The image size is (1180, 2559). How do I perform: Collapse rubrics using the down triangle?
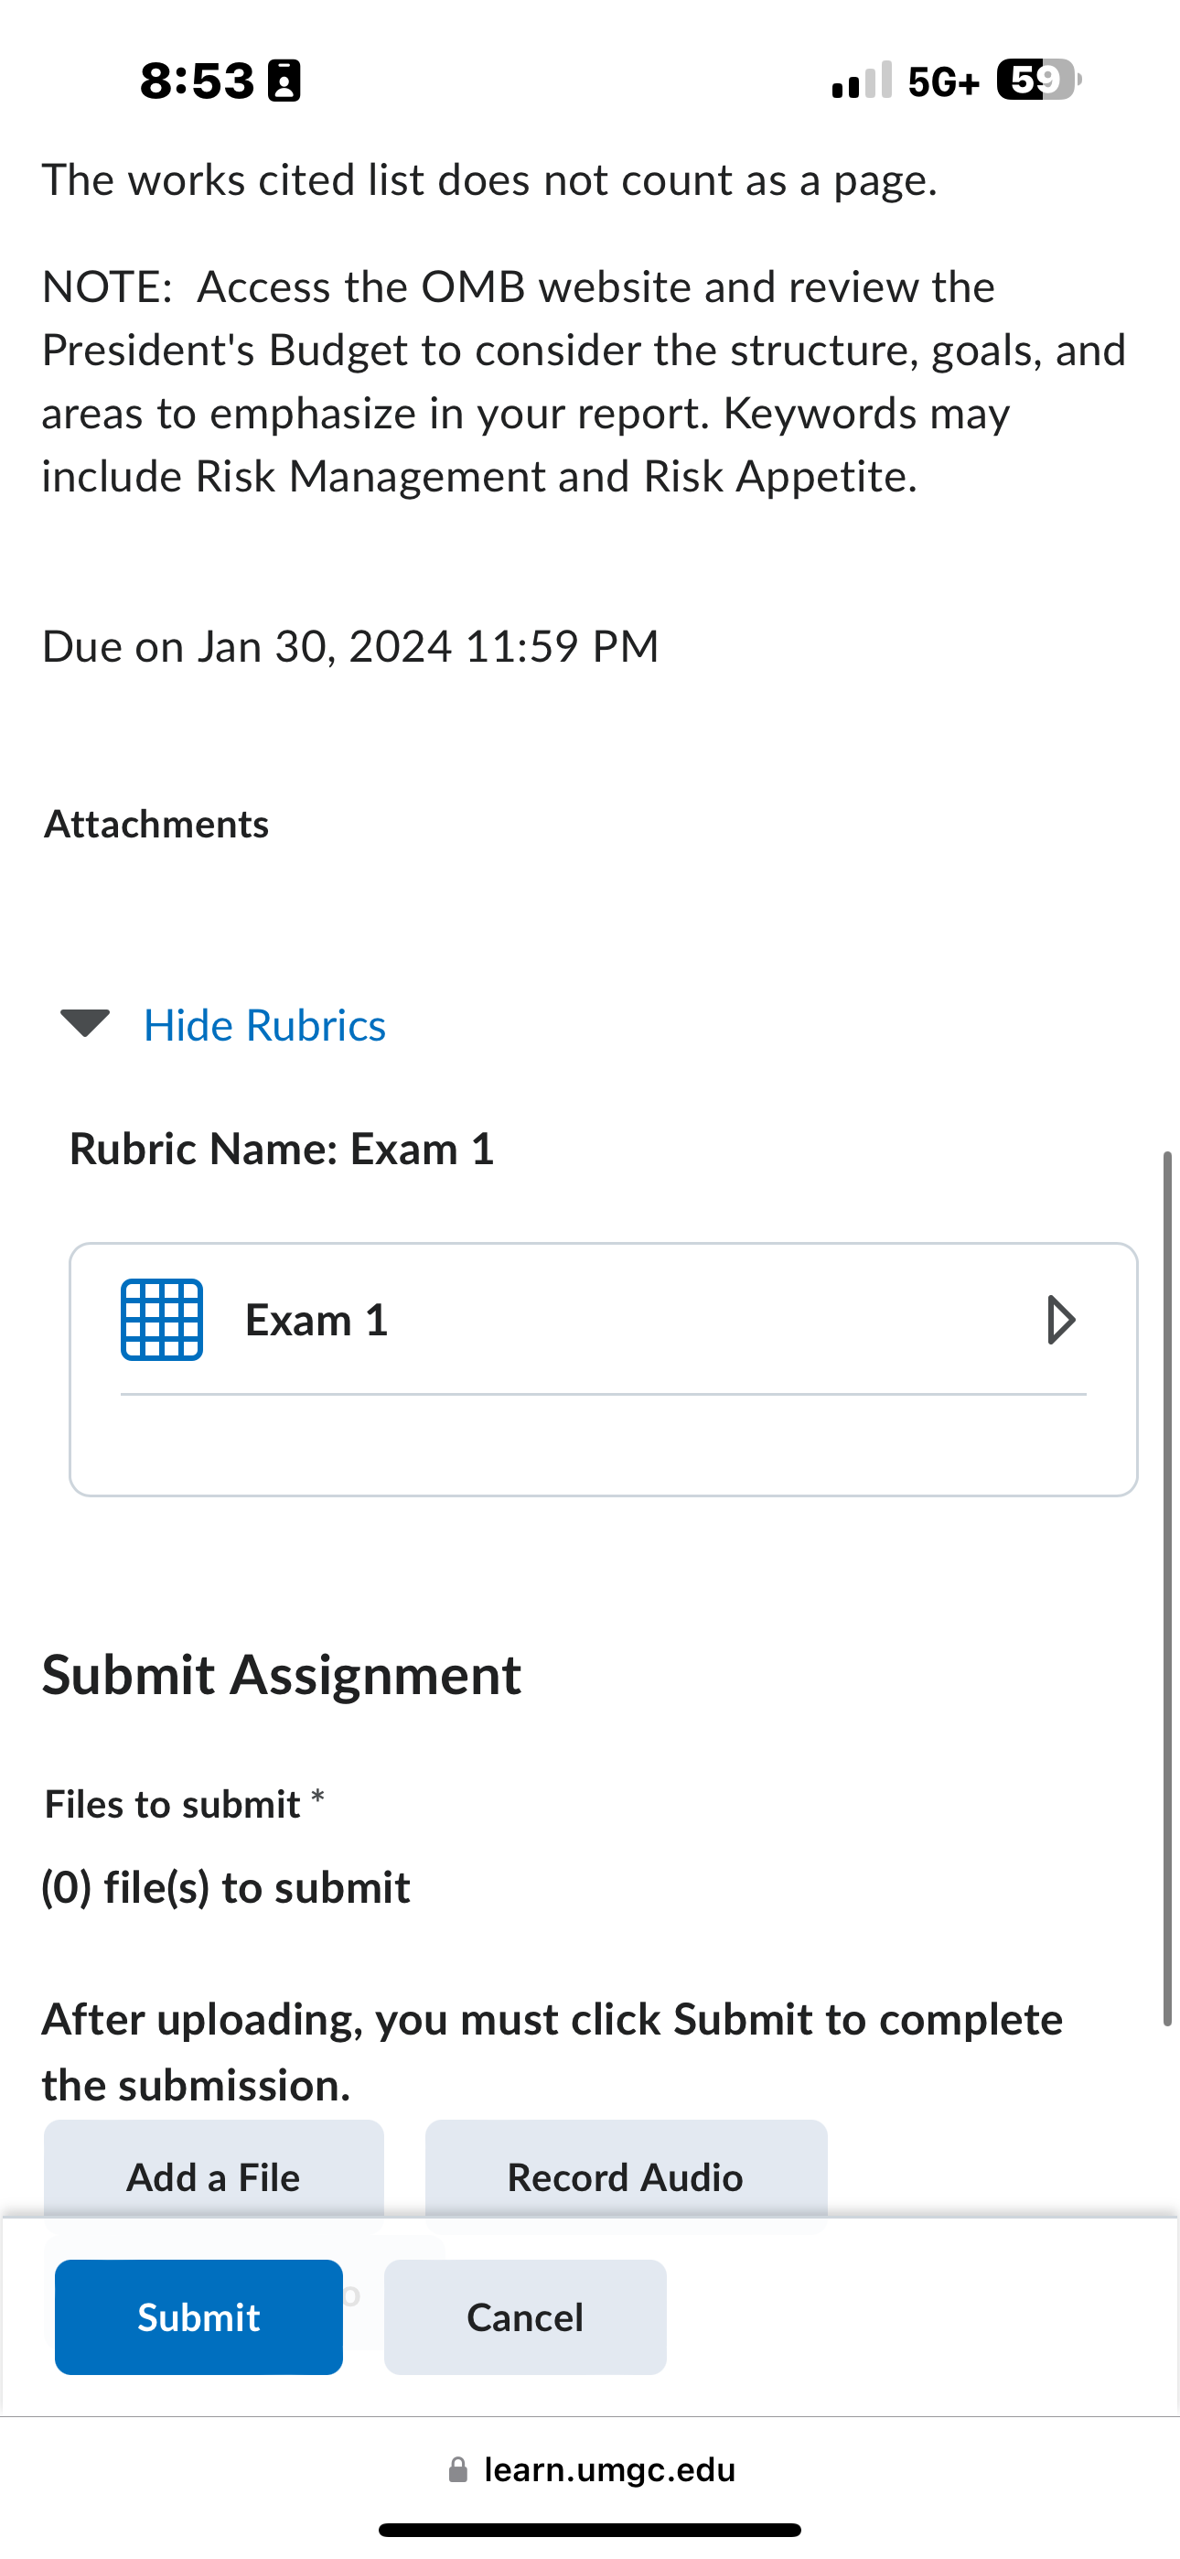tap(85, 1023)
